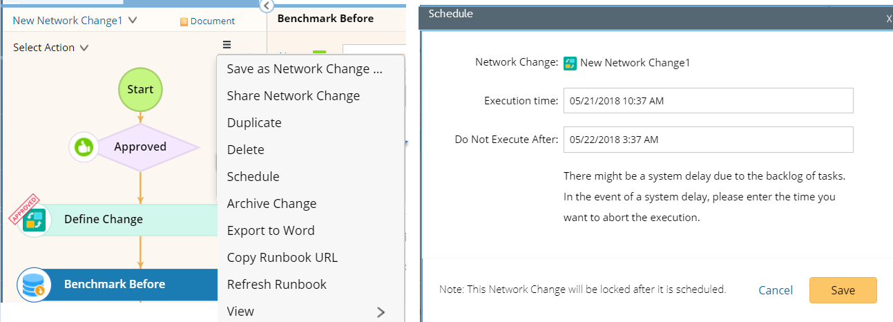The height and width of the screenshot is (322, 893).
Task: Click Duplicate in the menu
Action: click(x=254, y=123)
